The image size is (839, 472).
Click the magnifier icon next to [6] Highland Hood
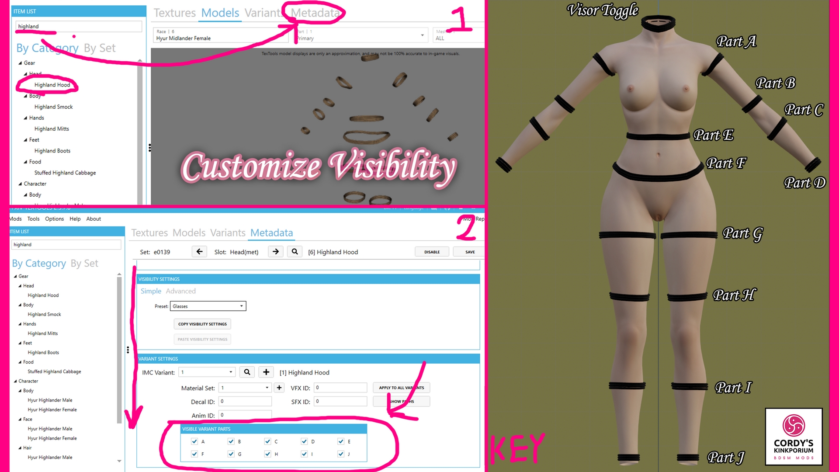point(295,252)
